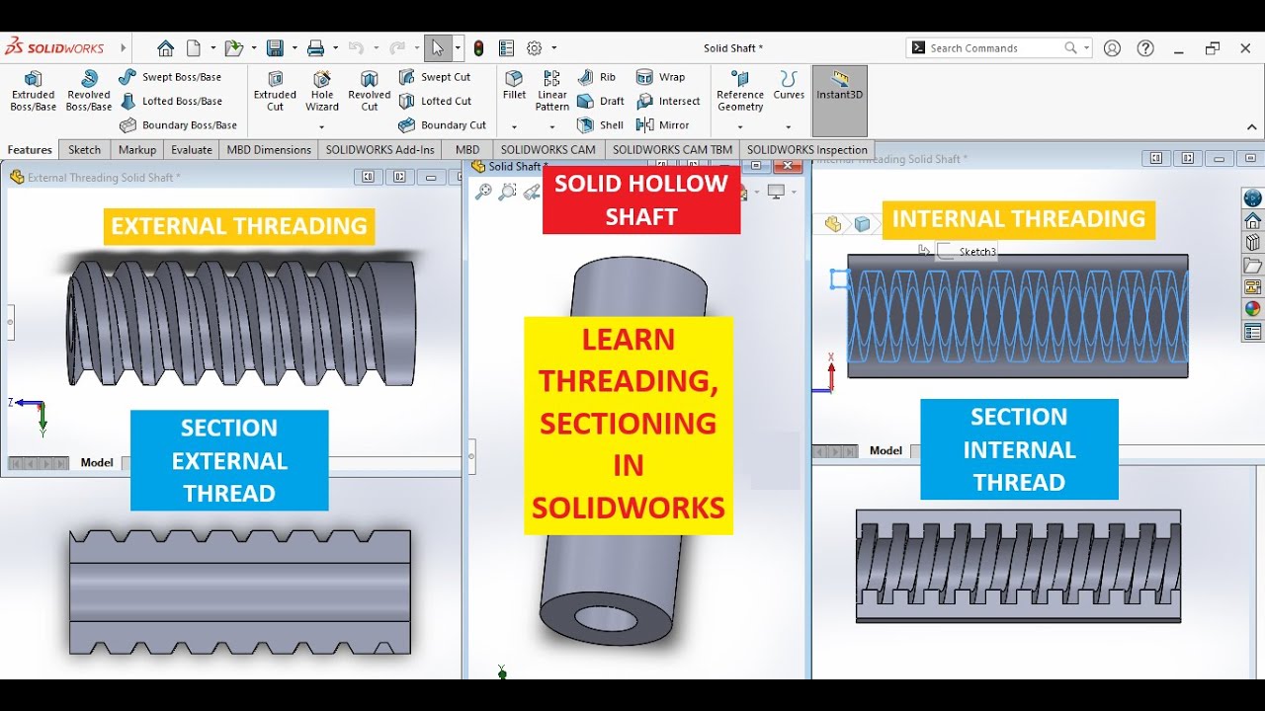Start an Extruded Cut
1265x711 pixels.
point(275,91)
